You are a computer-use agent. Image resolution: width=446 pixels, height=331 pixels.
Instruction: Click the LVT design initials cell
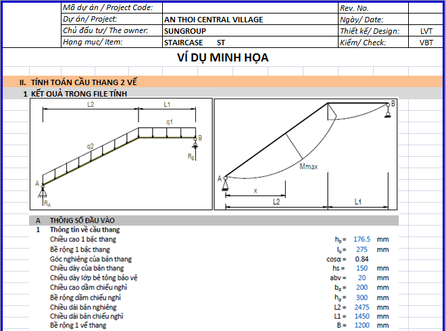tap(426, 31)
